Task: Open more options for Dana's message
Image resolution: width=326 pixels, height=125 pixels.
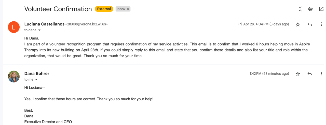Action: [x=321, y=74]
